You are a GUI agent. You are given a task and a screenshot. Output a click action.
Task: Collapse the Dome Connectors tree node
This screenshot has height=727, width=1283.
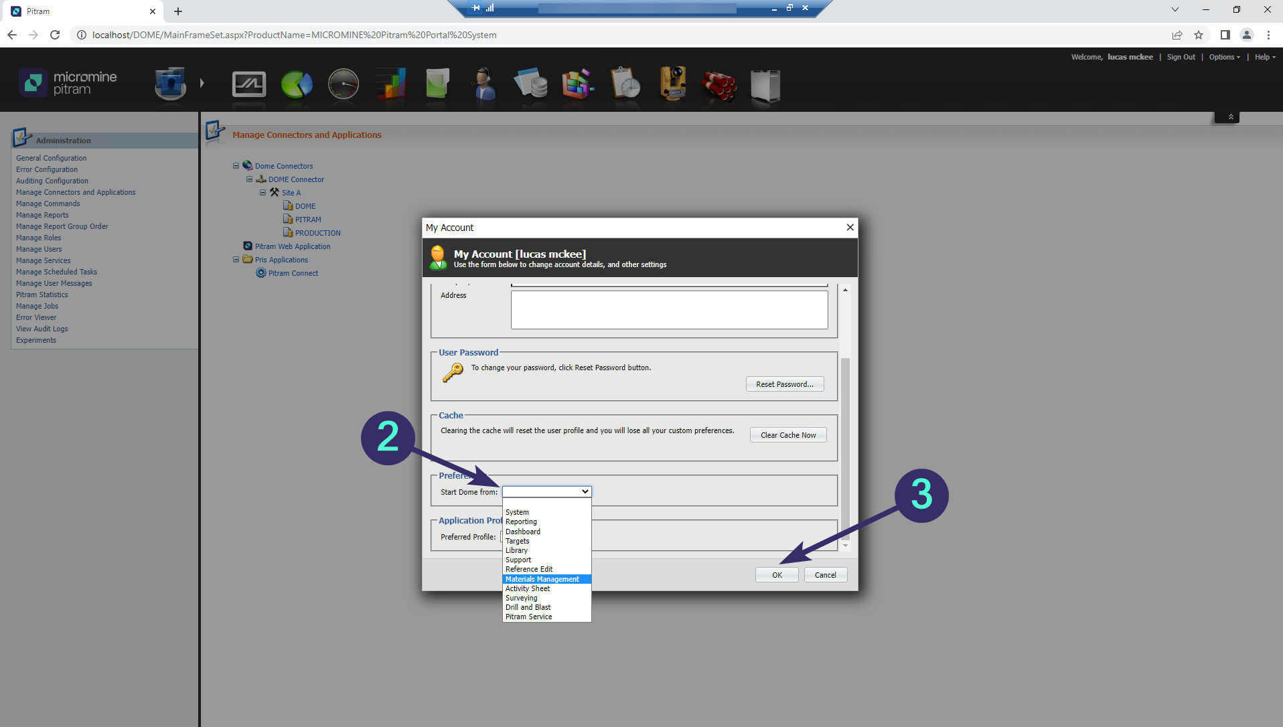[236, 165]
